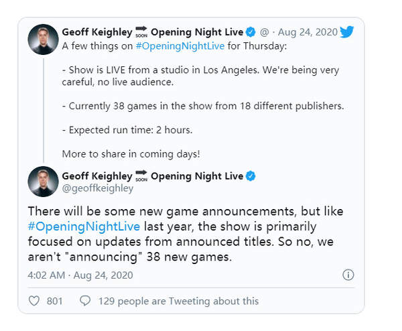Click the 801 likes count

pyautogui.click(x=54, y=301)
